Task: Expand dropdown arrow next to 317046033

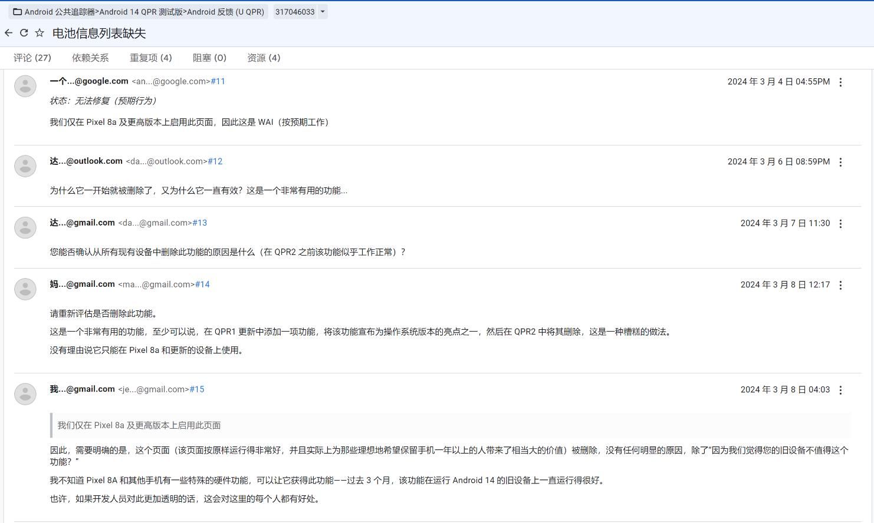Action: (x=323, y=12)
